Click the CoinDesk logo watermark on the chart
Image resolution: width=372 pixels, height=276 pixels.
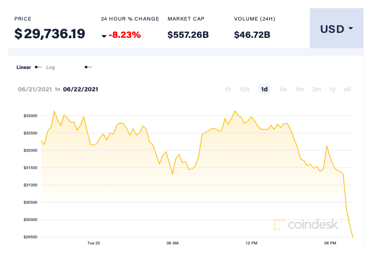[306, 225]
